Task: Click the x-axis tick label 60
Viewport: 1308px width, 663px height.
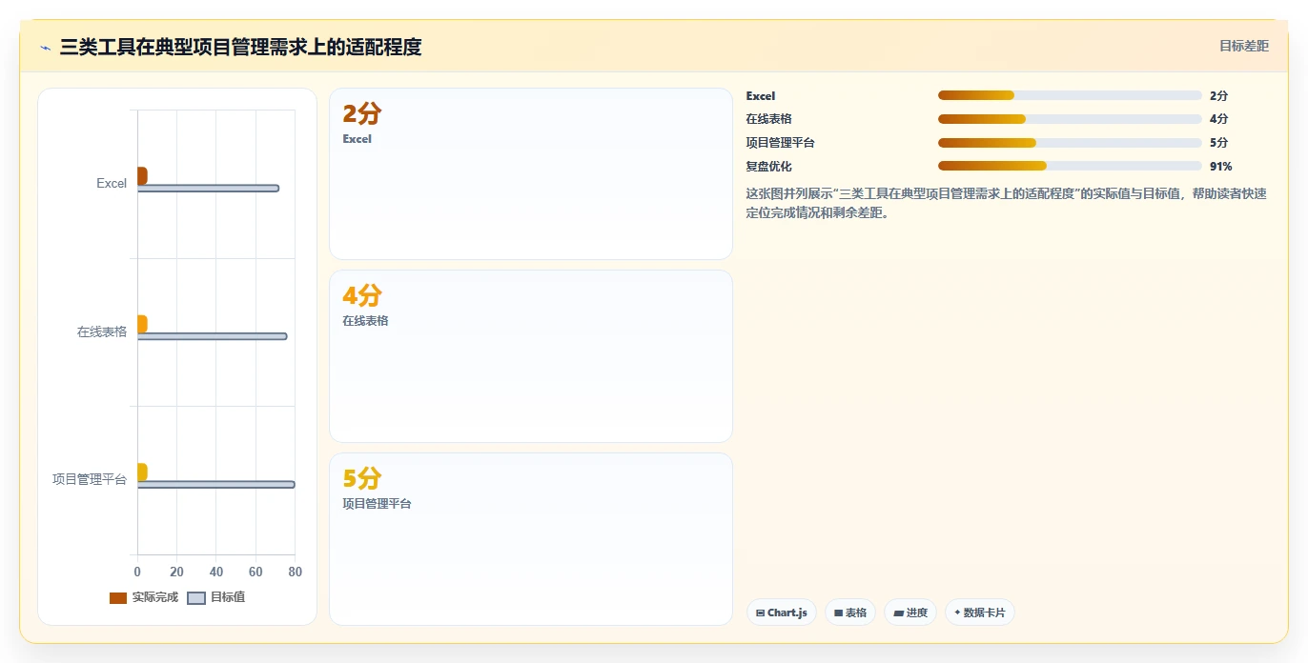Action: tap(255, 572)
